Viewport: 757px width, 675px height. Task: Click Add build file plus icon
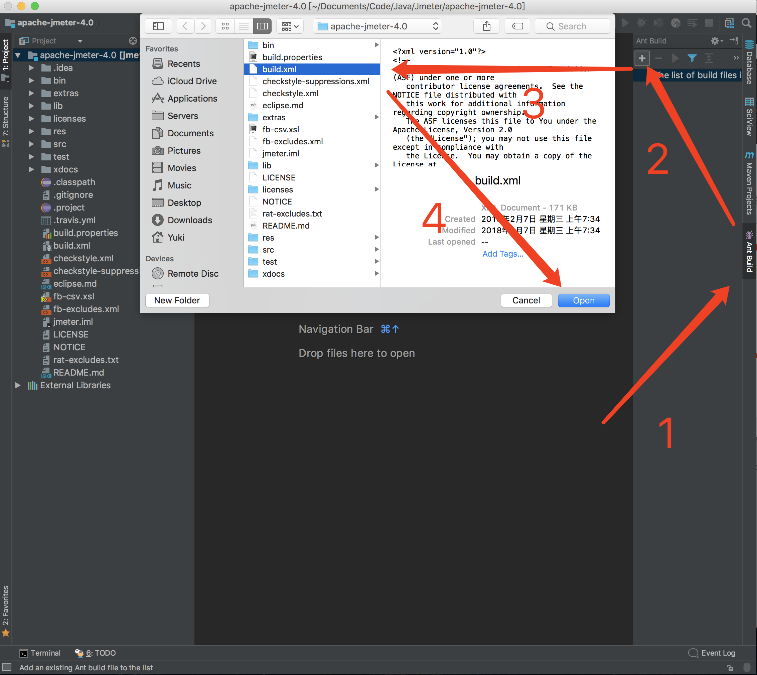click(642, 58)
